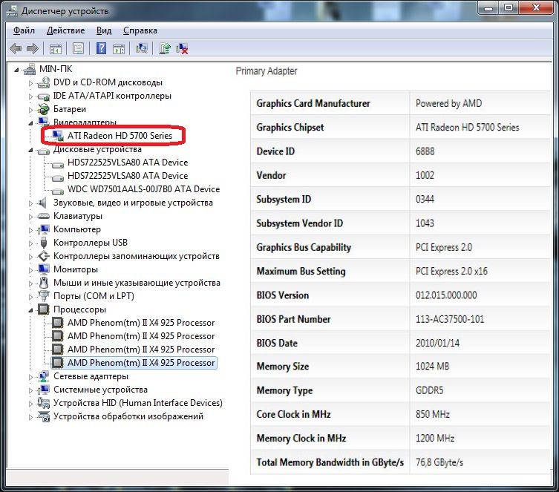Click the speaker icon for Звуковые устройства
The height and width of the screenshot is (492, 559).
click(43, 203)
